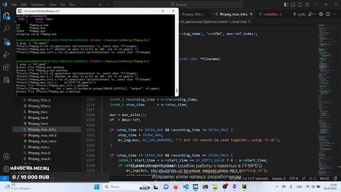Close the ffmpeg_mux_init.c tab
341x192 pixels.
tap(251, 14)
